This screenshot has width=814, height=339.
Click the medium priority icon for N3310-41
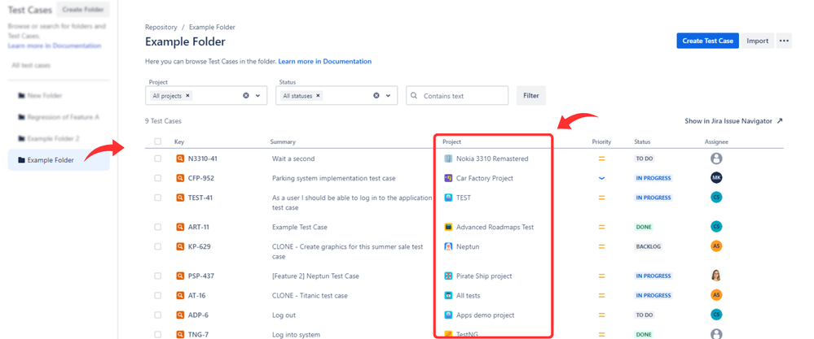(x=601, y=159)
